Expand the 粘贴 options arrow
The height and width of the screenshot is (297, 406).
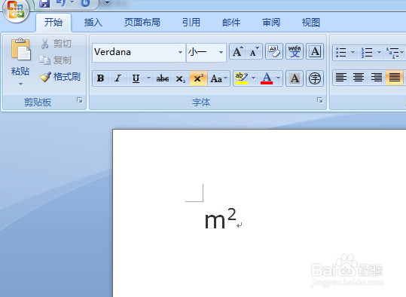[20, 84]
